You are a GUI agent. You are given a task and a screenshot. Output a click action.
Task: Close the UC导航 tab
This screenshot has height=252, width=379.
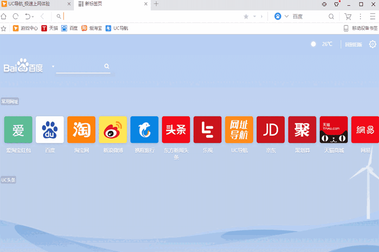pos(69,4)
